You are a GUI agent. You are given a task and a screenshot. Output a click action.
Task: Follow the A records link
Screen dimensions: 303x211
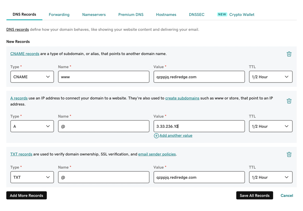click(x=19, y=98)
